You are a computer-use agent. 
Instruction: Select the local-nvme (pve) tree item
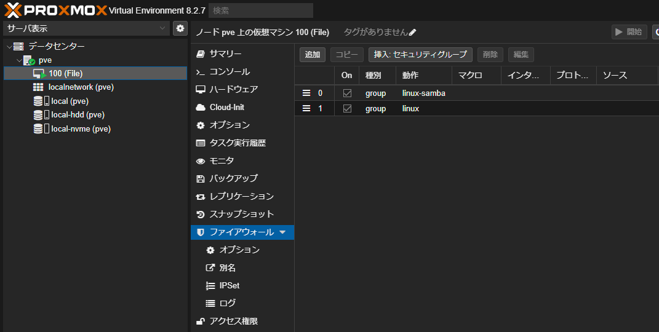[x=95, y=129]
